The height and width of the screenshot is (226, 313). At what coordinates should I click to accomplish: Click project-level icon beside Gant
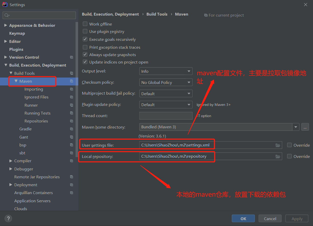coord(71,137)
